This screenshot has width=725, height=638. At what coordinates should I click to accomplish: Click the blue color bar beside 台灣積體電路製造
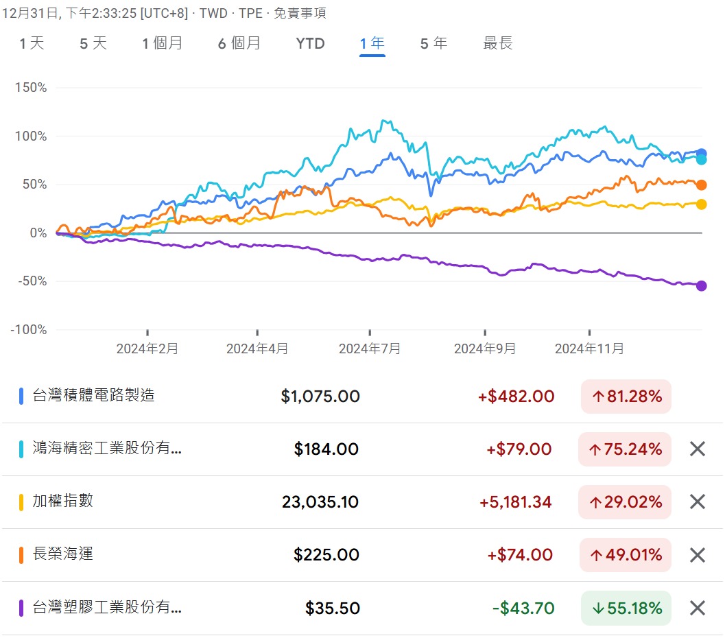tap(21, 397)
